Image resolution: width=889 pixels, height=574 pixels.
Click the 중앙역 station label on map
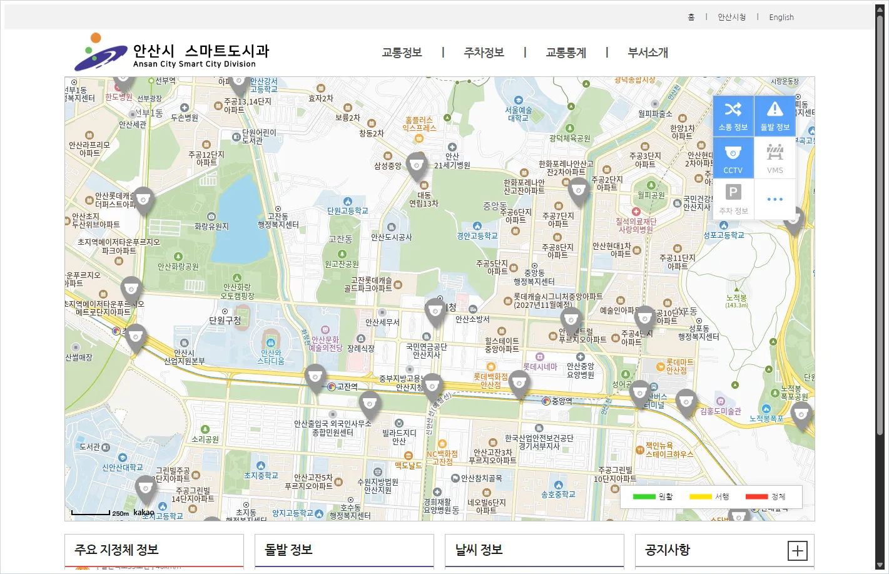[x=562, y=401]
